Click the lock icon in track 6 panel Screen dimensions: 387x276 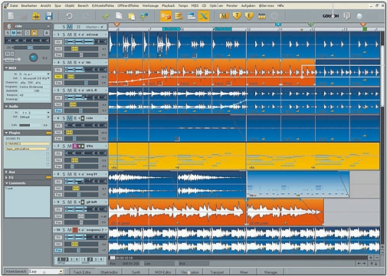34,32
